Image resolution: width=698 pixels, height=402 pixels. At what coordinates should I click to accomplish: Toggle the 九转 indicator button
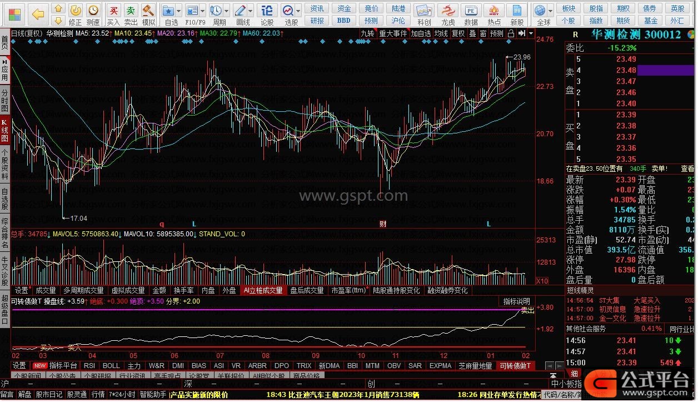pyautogui.click(x=368, y=33)
